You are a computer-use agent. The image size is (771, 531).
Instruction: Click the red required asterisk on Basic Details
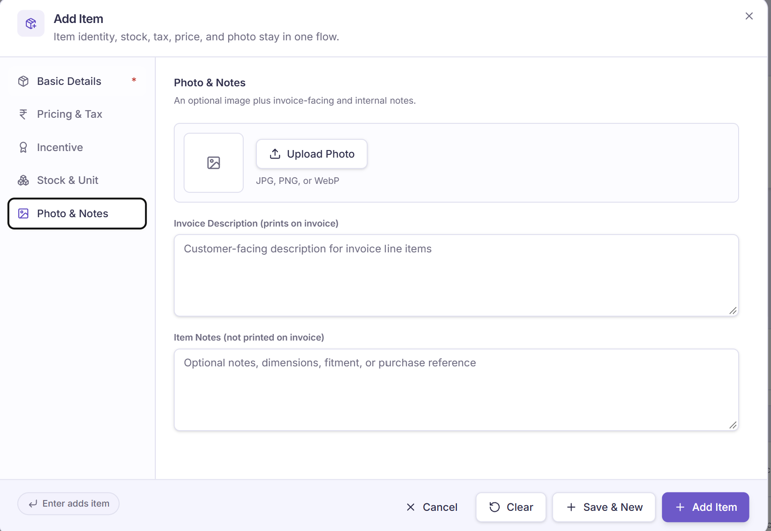click(134, 80)
